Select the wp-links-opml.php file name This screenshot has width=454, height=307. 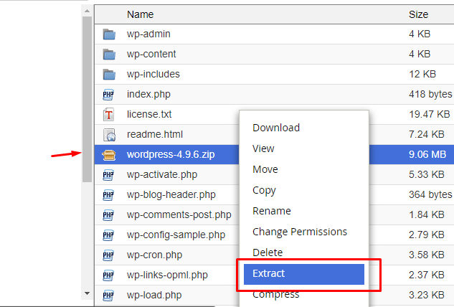pyautogui.click(x=167, y=275)
